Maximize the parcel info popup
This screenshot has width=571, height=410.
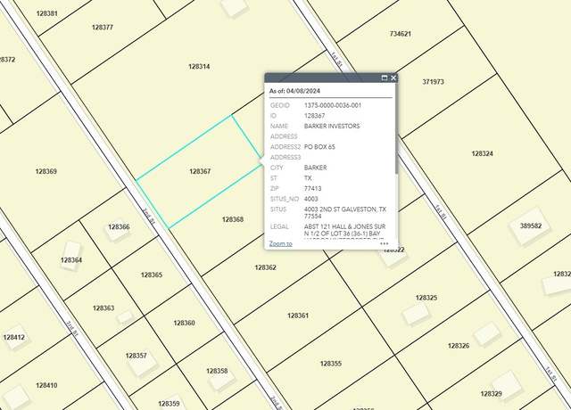[x=385, y=78]
